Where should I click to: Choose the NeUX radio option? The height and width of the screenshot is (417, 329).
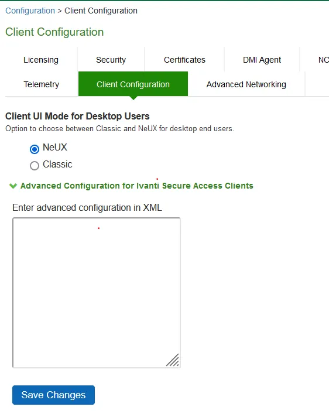tap(35, 149)
